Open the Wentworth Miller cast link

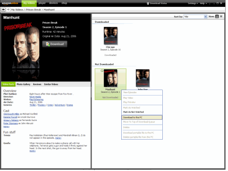pos(11,114)
